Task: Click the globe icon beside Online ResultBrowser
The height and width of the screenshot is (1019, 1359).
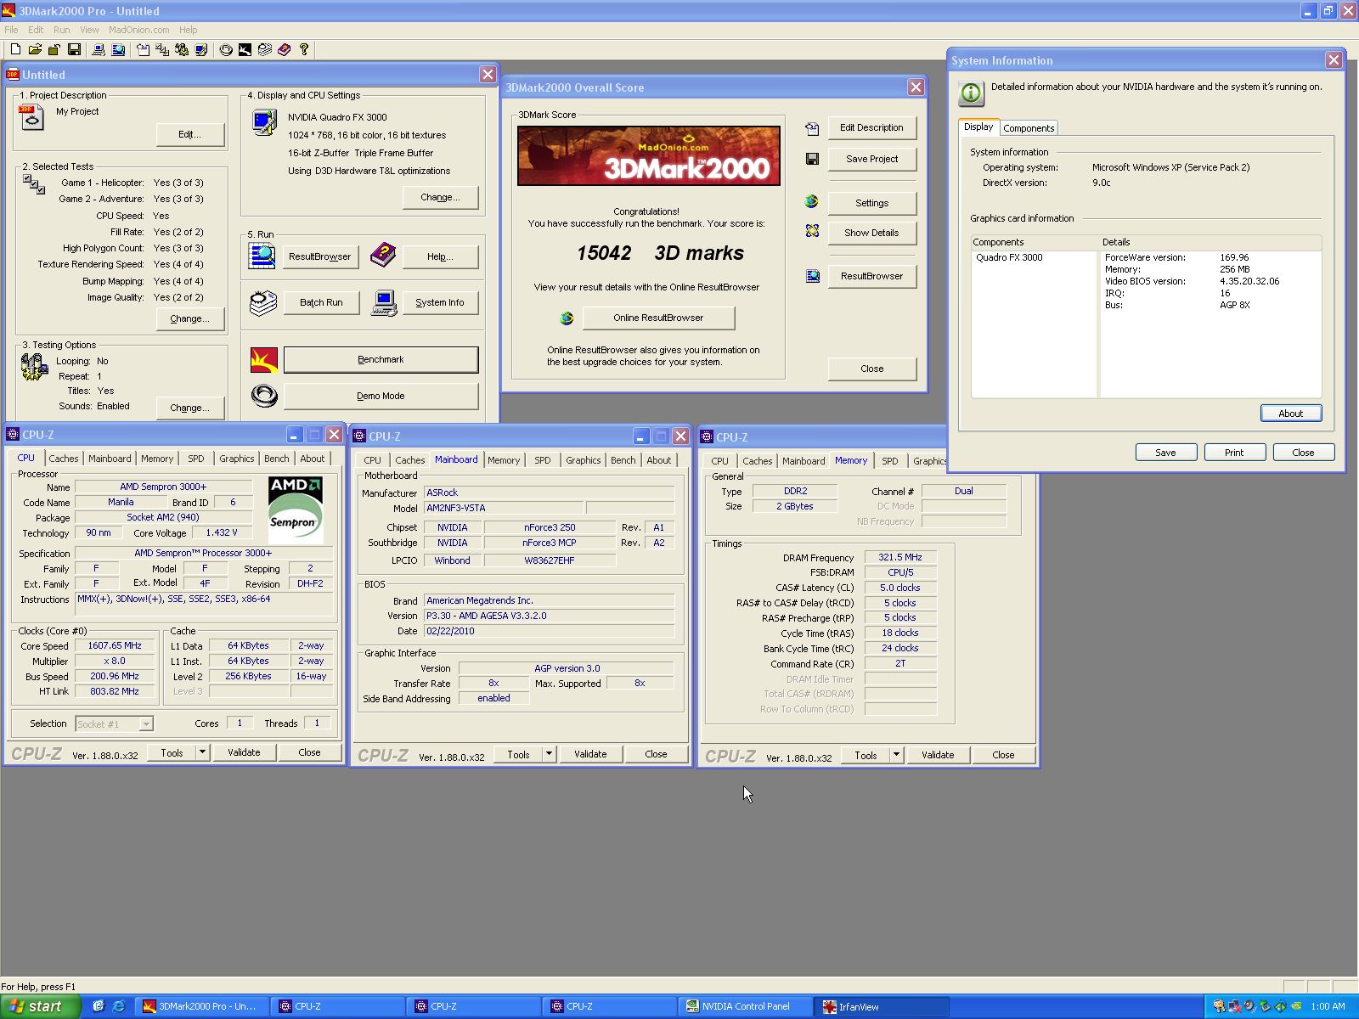Action: [x=567, y=318]
